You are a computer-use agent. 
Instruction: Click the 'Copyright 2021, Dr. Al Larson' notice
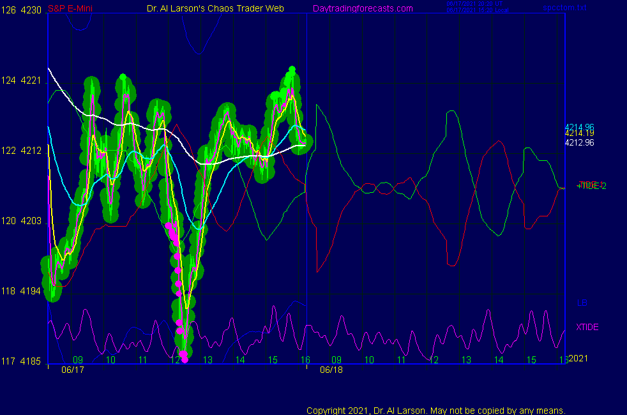pyautogui.click(x=436, y=411)
